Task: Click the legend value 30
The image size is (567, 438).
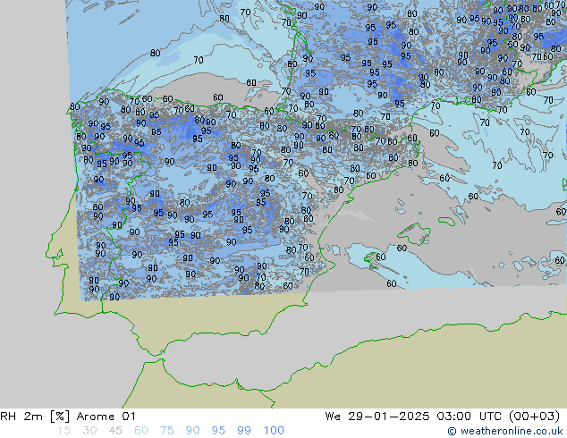Action: click(x=89, y=431)
